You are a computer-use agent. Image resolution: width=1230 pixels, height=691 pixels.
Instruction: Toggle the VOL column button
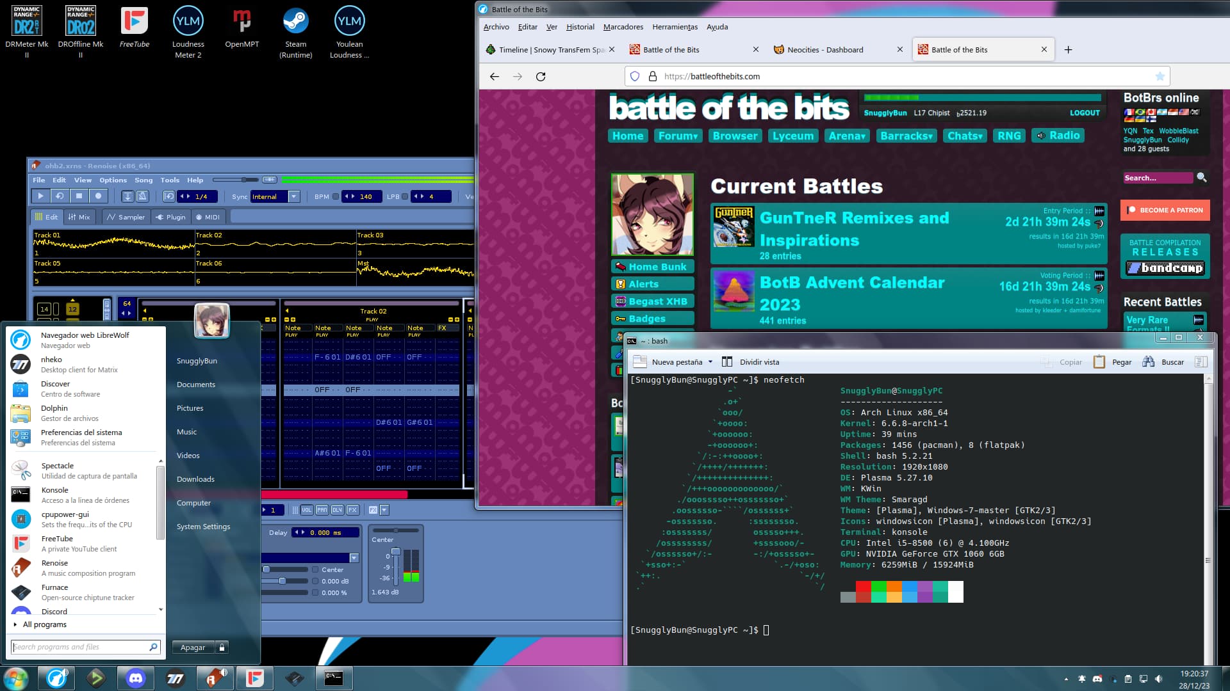[306, 510]
